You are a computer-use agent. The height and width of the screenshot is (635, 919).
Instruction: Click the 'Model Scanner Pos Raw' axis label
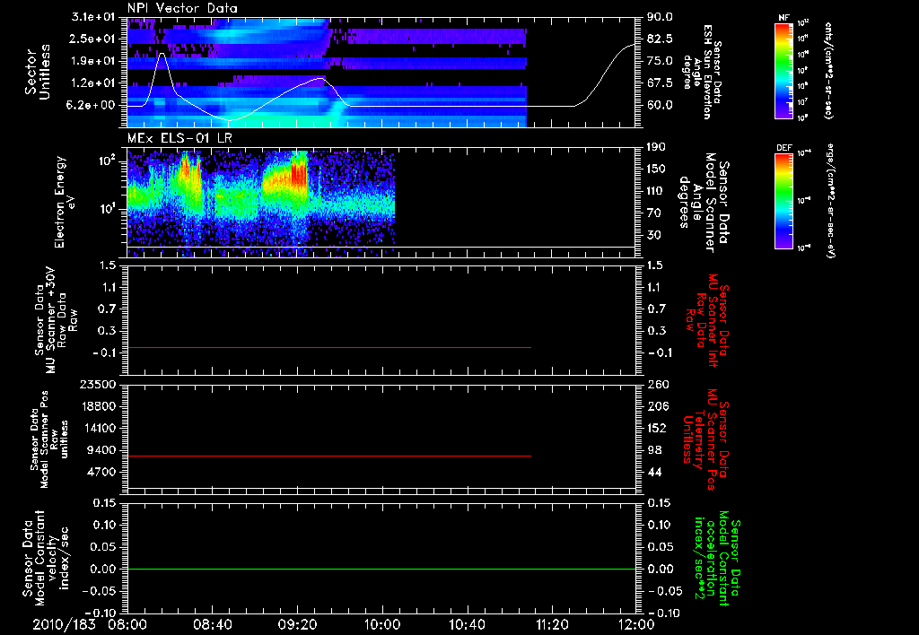[x=50, y=439]
